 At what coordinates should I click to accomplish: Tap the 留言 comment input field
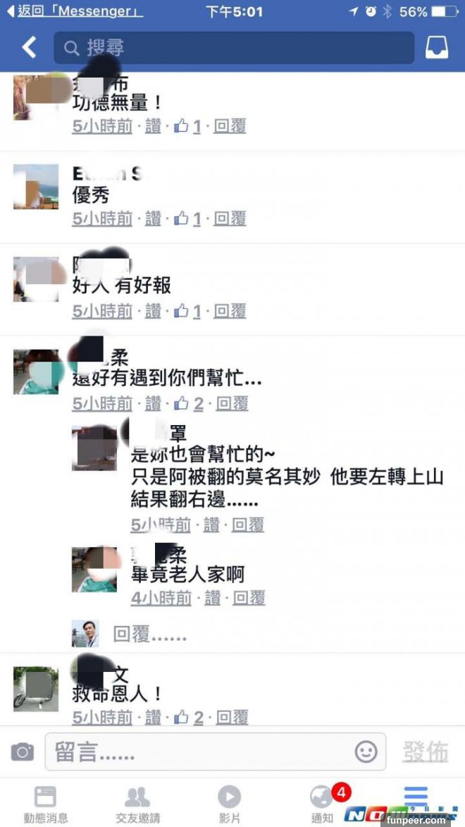[215, 752]
